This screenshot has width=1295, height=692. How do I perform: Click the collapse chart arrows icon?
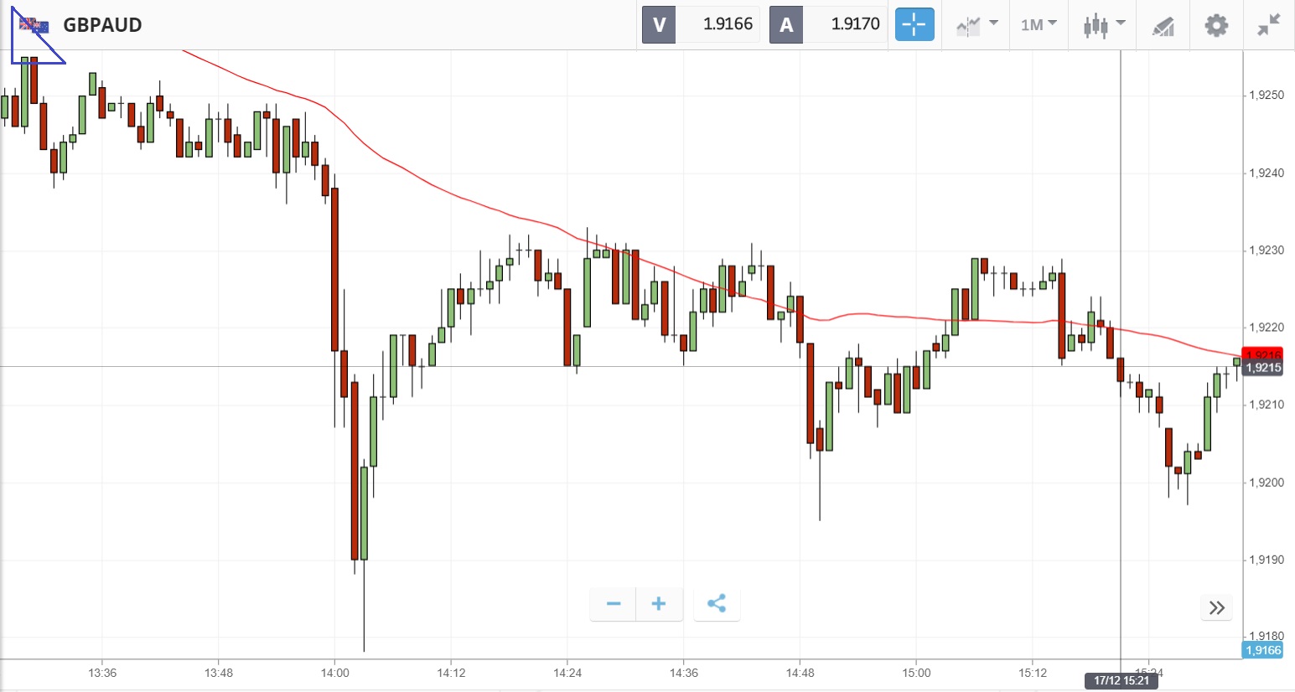coord(1268,25)
